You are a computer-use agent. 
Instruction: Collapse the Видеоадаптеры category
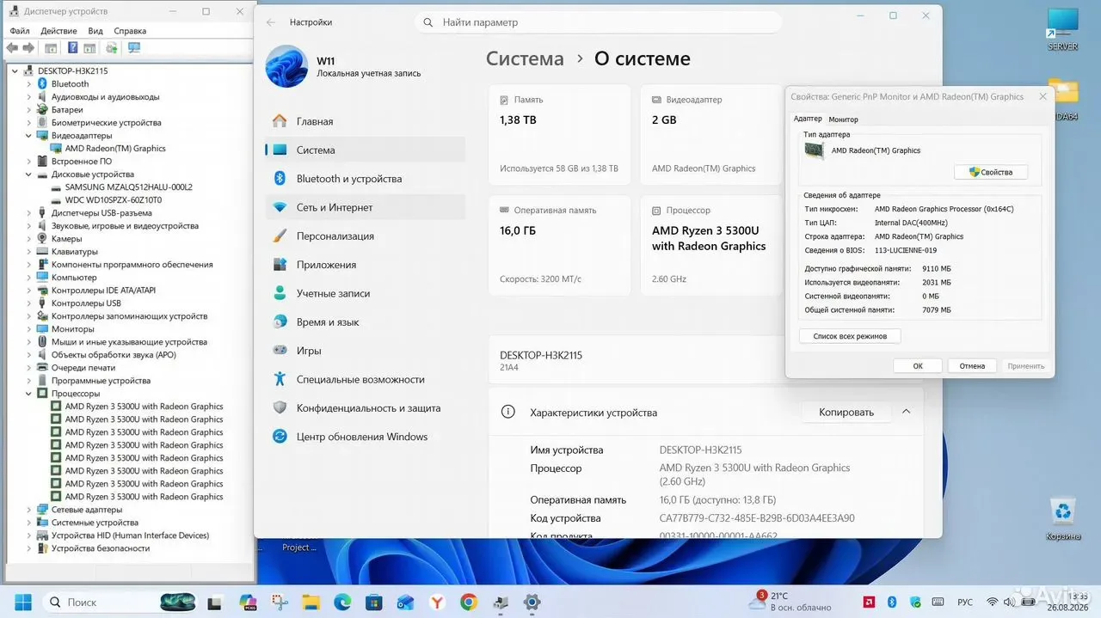click(28, 135)
